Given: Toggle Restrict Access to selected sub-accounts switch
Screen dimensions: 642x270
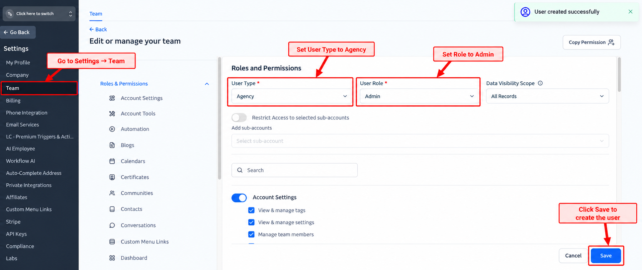Looking at the screenshot, I should click(239, 118).
